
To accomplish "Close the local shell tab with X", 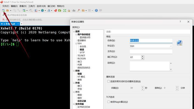I will click(x=18, y=24).
